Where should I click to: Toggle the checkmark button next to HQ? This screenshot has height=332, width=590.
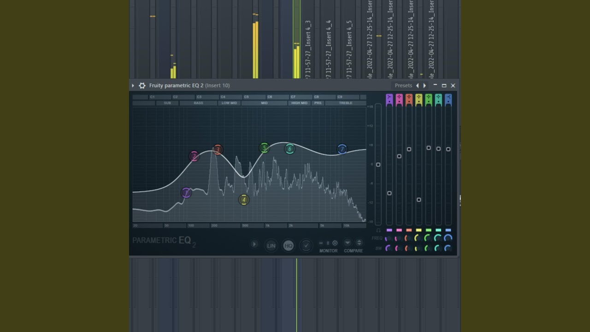306,246
